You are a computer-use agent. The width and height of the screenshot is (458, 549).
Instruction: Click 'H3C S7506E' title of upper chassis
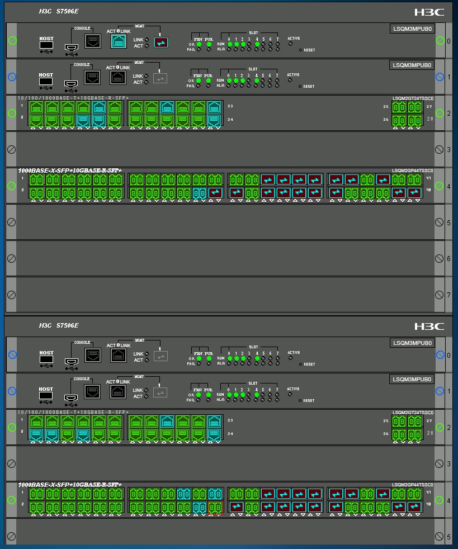59,11
